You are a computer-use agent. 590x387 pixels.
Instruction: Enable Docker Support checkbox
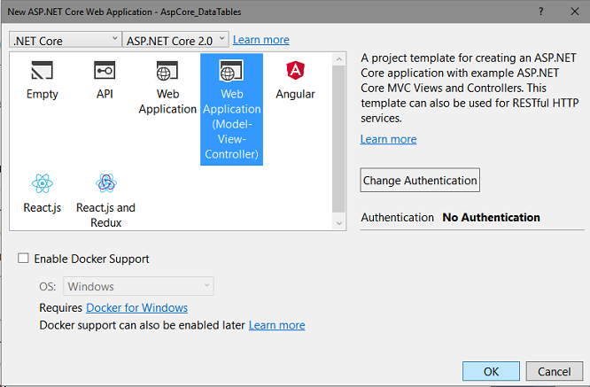tap(24, 259)
